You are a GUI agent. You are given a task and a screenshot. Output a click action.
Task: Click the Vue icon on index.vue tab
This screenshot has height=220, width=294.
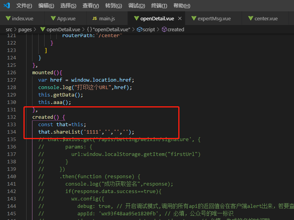tap(8, 18)
